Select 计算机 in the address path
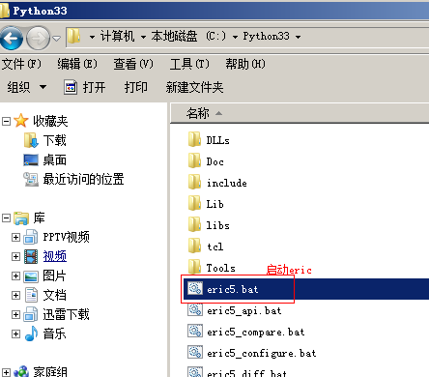The height and width of the screenshot is (377, 429). click(x=117, y=36)
